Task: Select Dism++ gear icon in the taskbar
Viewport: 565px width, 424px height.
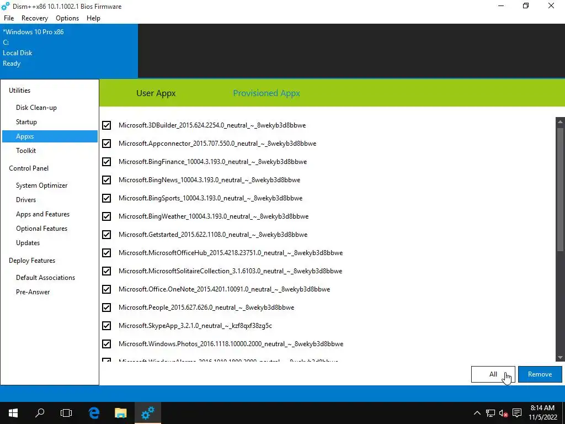Action: click(148, 413)
